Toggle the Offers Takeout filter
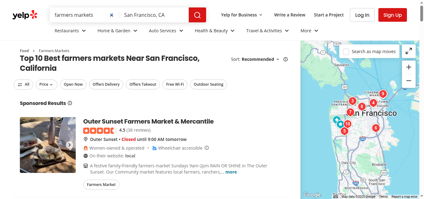This screenshot has width=424, height=199. [x=143, y=84]
